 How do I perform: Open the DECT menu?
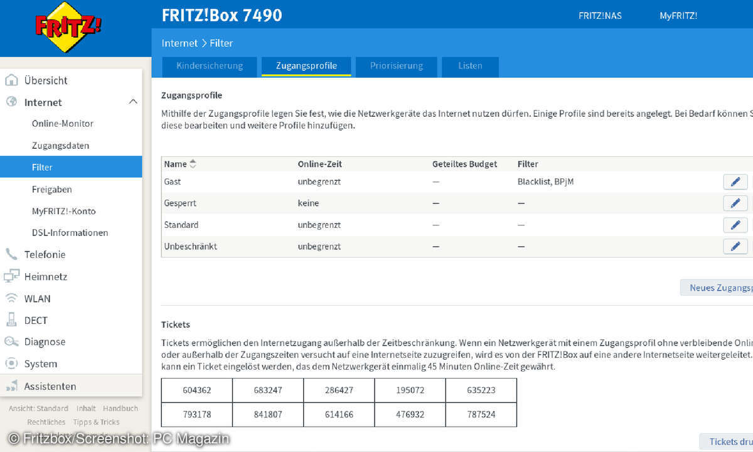(36, 320)
